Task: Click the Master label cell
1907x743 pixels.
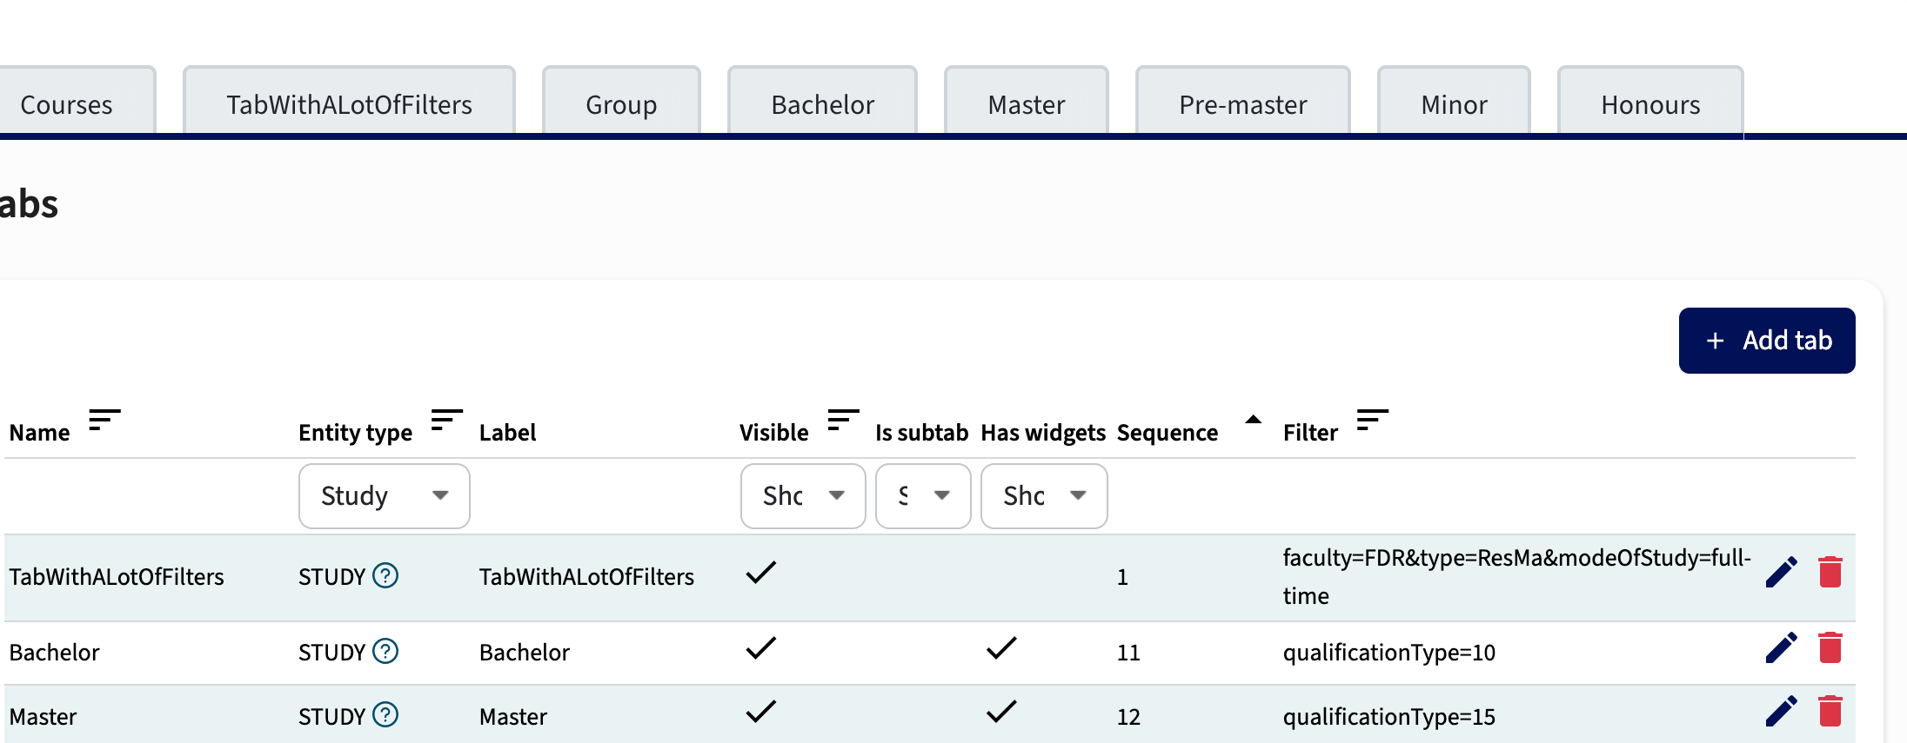Action: pos(513,717)
